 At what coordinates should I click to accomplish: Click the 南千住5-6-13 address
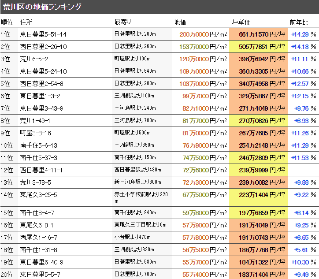[39, 145]
